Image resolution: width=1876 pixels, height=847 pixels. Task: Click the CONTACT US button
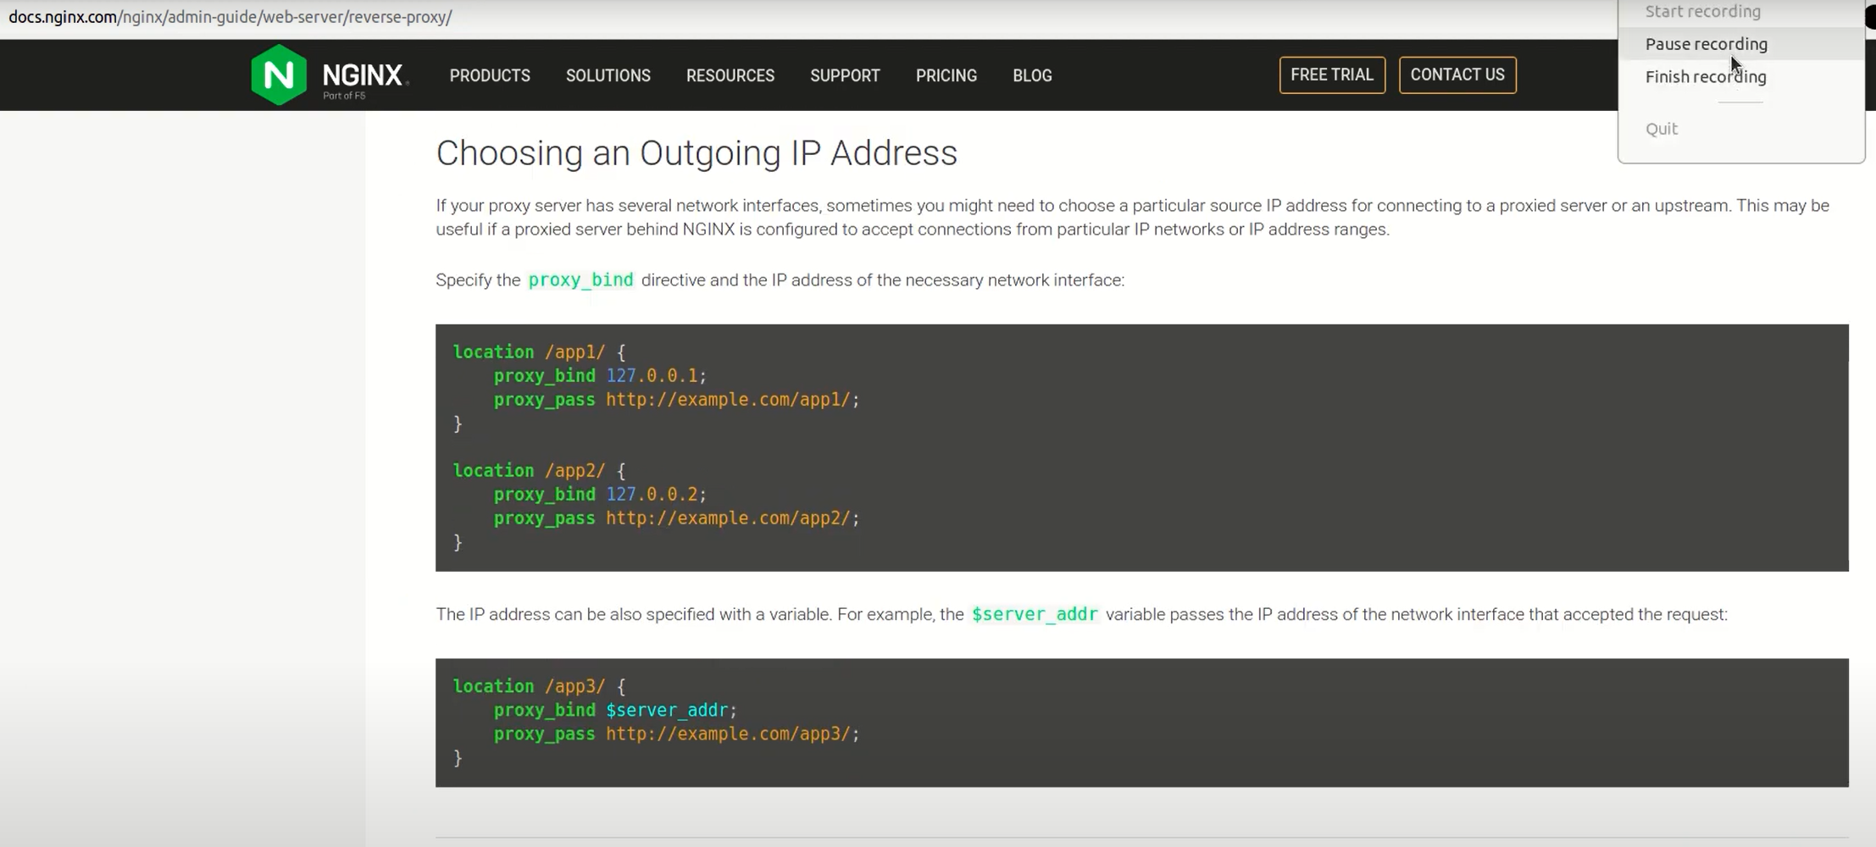point(1457,75)
